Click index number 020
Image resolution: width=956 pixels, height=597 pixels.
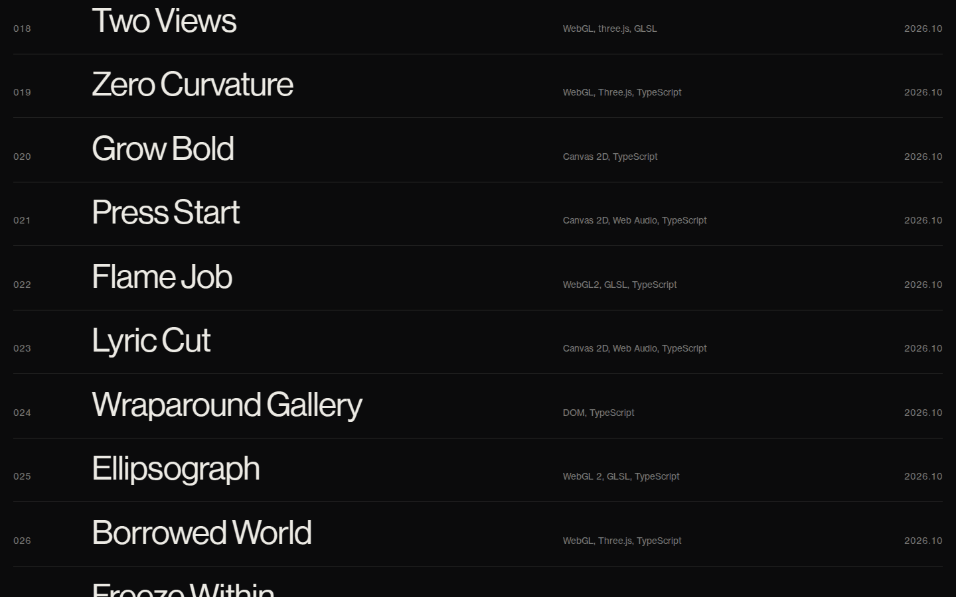[x=22, y=157]
